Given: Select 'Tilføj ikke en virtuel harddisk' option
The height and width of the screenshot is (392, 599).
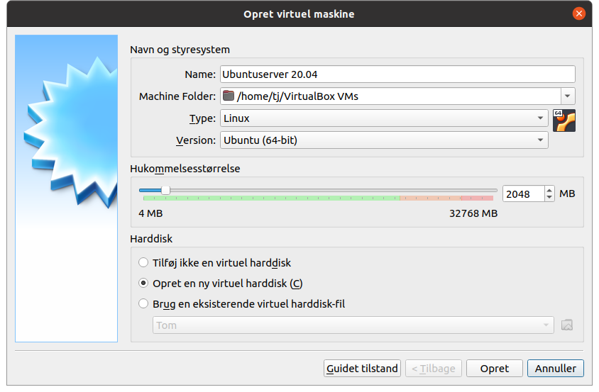Looking at the screenshot, I should point(143,262).
